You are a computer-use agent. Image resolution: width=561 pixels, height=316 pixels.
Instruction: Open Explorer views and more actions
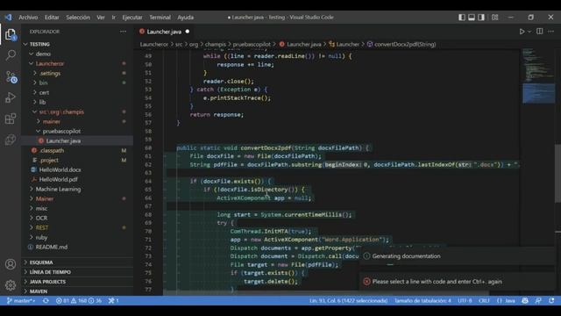tap(123, 32)
